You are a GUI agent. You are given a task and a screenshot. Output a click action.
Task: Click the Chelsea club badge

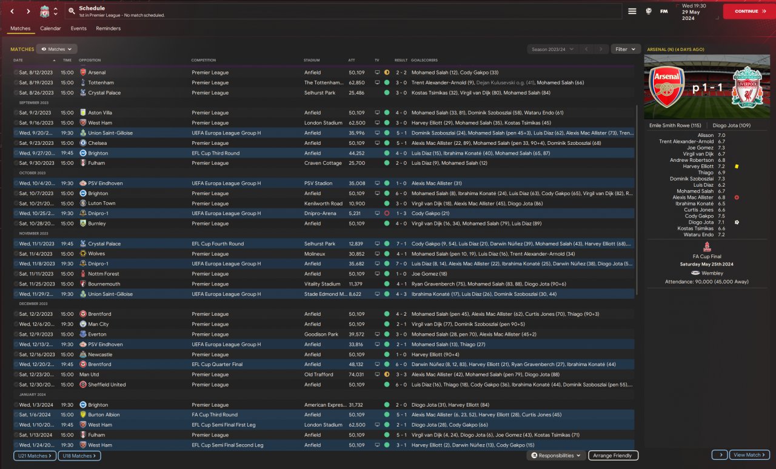click(x=83, y=143)
